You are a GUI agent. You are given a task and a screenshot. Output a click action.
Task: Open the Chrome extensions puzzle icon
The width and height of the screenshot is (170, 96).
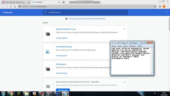coord(160,6)
